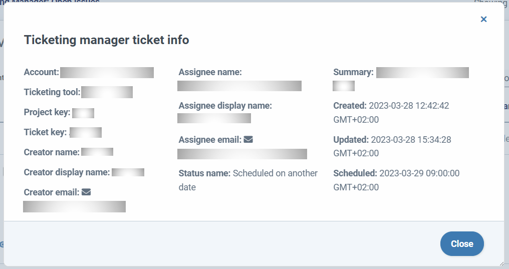
Task: Click the redacted Ticket key value
Action: (85, 132)
